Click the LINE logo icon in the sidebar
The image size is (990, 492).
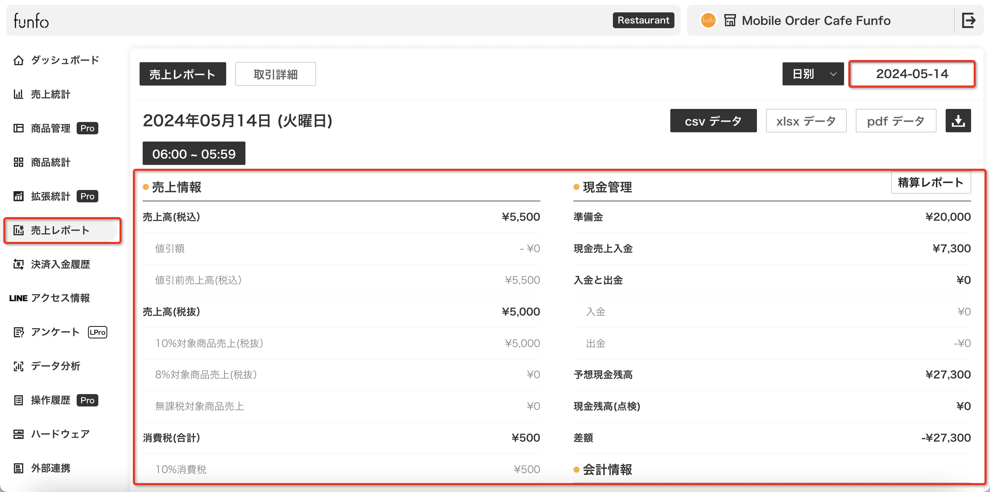coord(19,298)
